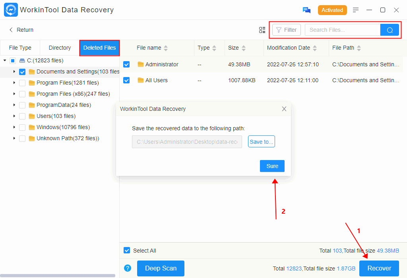Switch view with the list layout icon
Viewport: 407px width, 278px height.
click(262, 30)
